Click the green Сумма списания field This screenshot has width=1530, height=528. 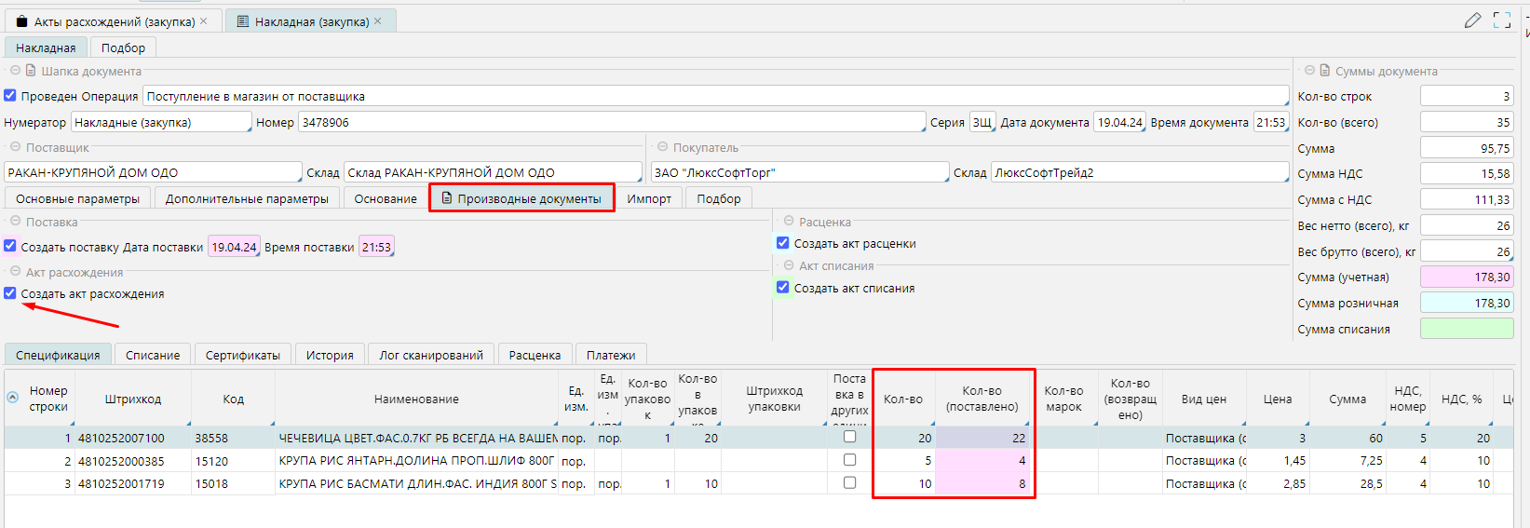point(1466,329)
